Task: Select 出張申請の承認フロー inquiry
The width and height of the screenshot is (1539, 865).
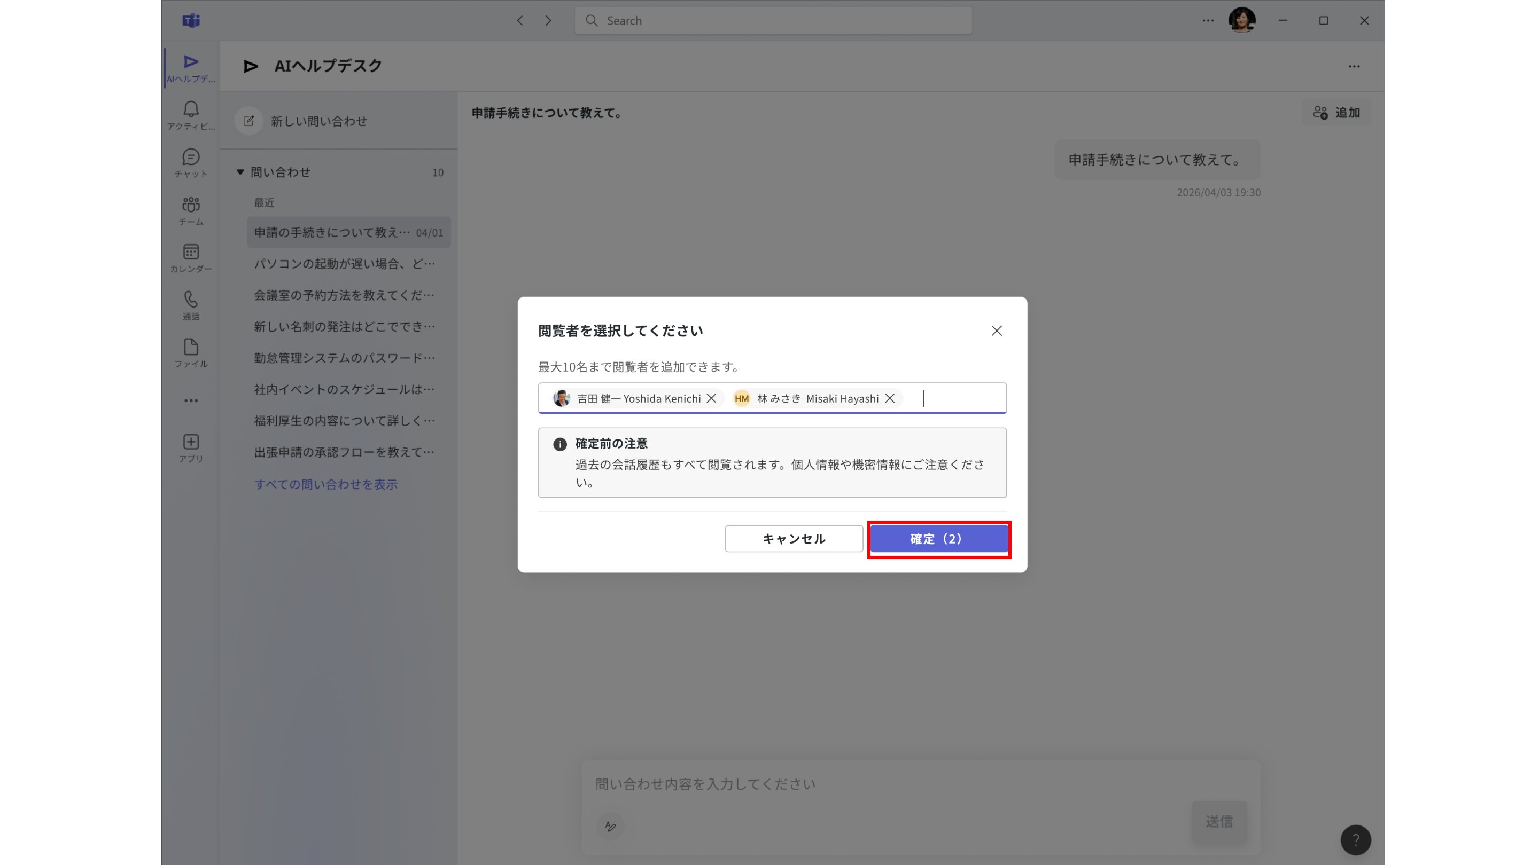Action: point(348,452)
